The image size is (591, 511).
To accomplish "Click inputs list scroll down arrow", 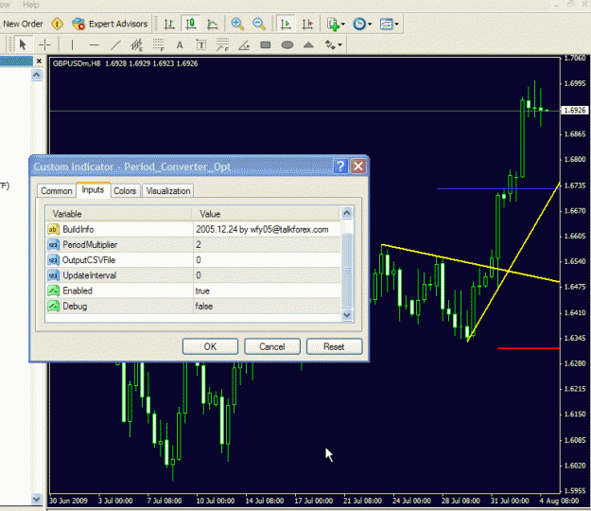I will click(347, 314).
